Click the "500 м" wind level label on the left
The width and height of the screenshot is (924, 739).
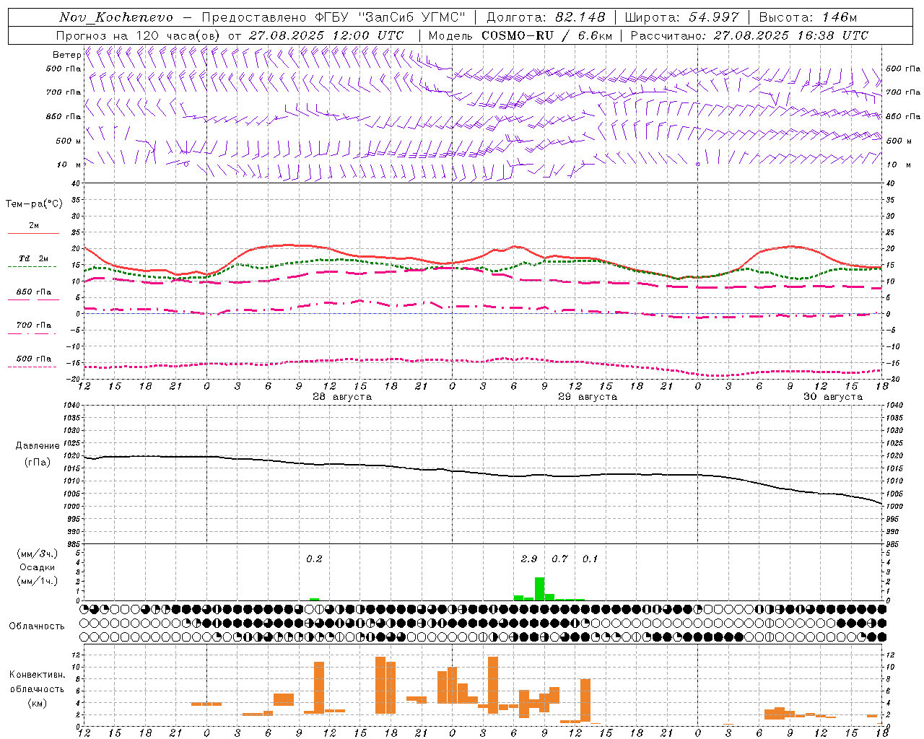point(69,141)
